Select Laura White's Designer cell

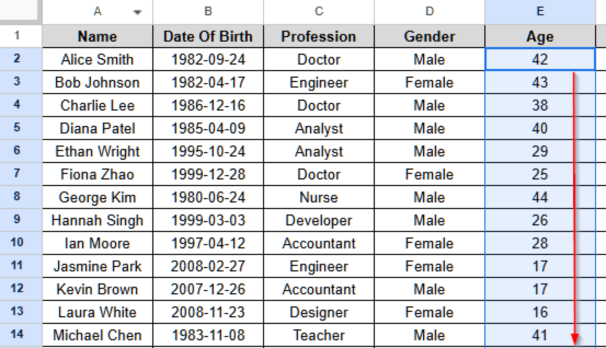[319, 312]
